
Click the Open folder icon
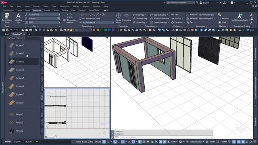coord(23,30)
